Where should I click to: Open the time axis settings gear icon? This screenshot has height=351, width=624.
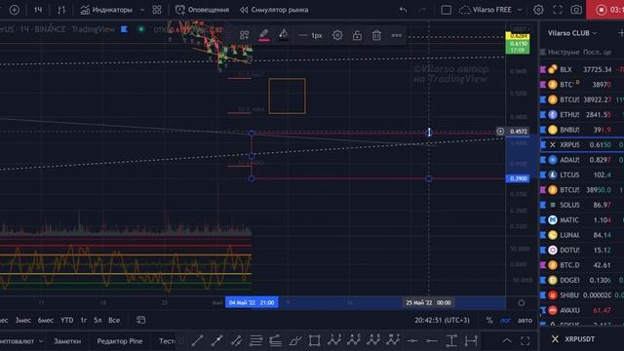coord(522,303)
